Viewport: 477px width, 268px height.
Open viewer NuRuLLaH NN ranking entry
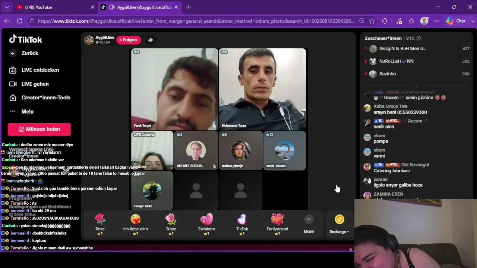[x=417, y=61]
